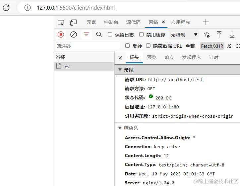Click the text/plain; charset=utf-8 value

pos(192,165)
